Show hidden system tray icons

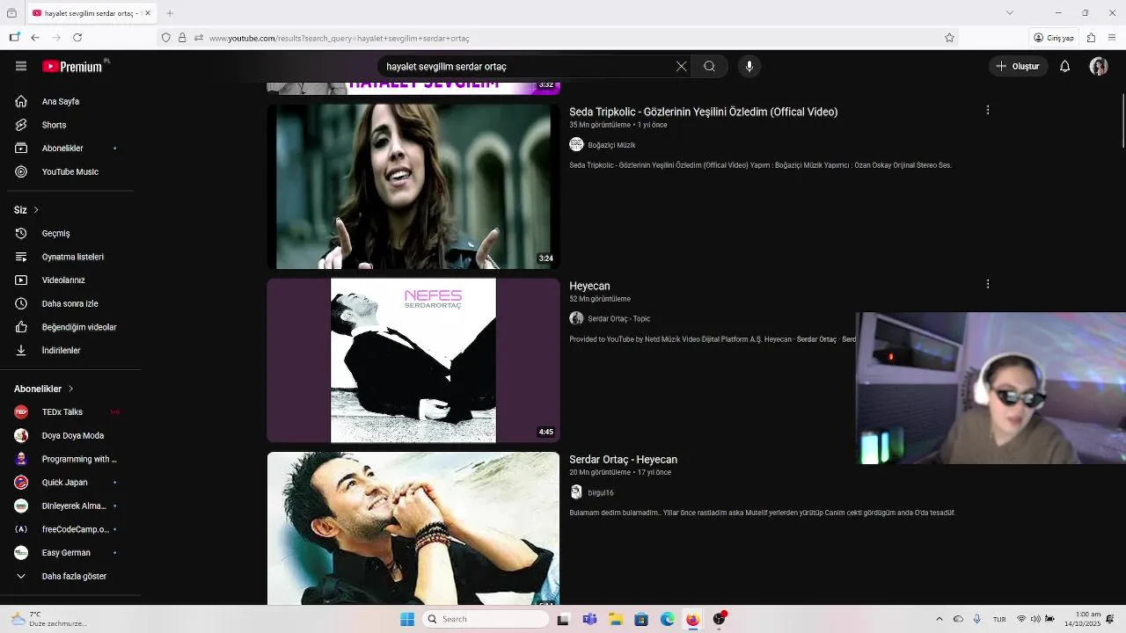pos(940,619)
